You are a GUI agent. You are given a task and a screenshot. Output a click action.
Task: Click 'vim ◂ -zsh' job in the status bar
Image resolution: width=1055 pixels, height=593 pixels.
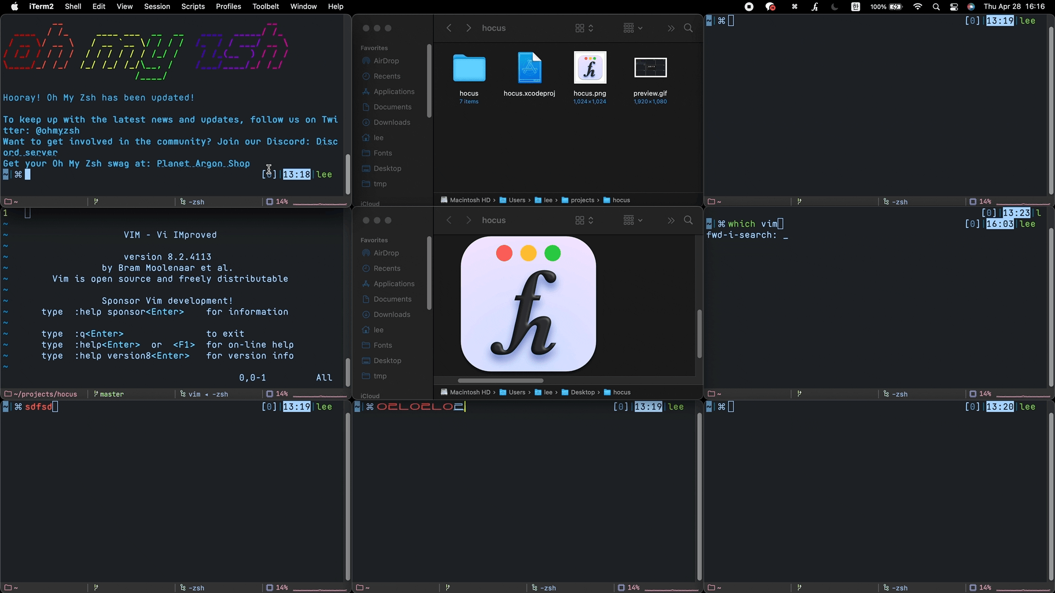[204, 394]
